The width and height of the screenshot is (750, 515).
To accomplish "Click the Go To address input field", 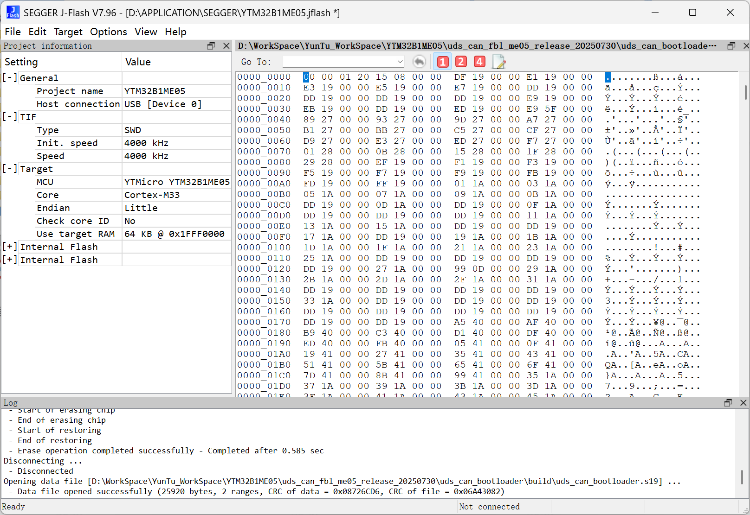I will pos(339,62).
